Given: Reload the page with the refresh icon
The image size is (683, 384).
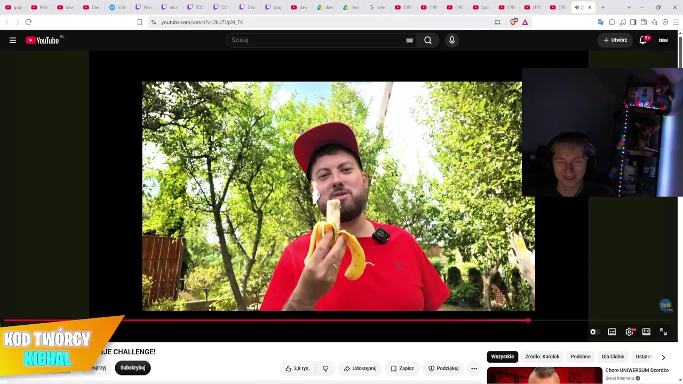Looking at the screenshot, I should [28, 22].
